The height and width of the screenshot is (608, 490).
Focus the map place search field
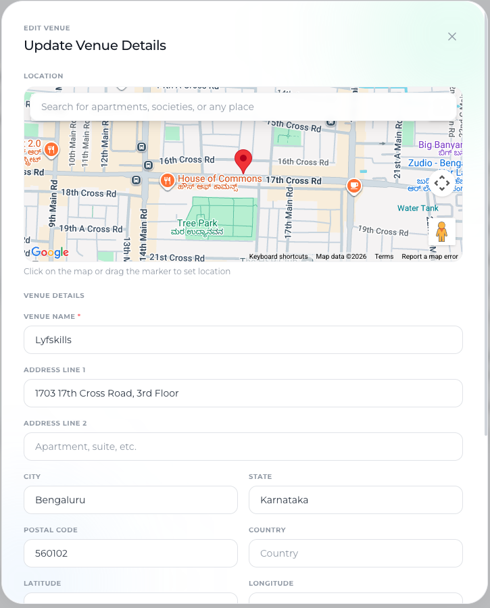(x=243, y=107)
